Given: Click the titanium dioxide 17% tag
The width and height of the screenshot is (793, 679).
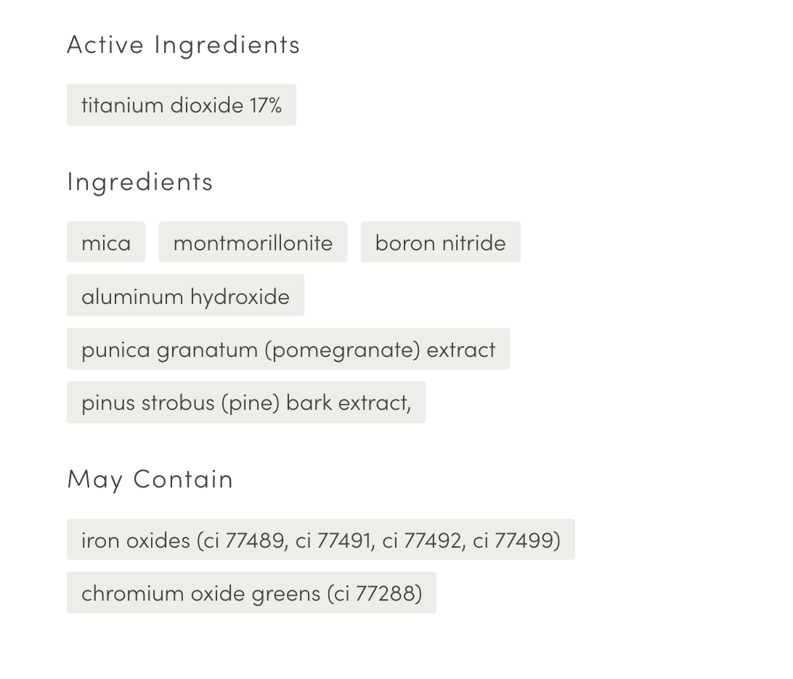Looking at the screenshot, I should pos(181,105).
